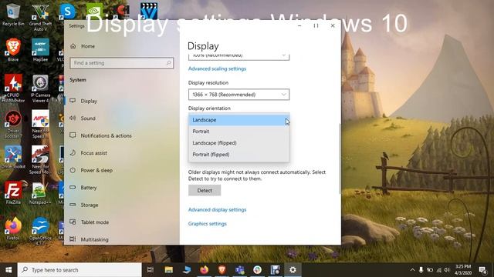Open the Grand Theft Auto V shortcut
Viewport: 494px width, 277px height.
(40, 17)
